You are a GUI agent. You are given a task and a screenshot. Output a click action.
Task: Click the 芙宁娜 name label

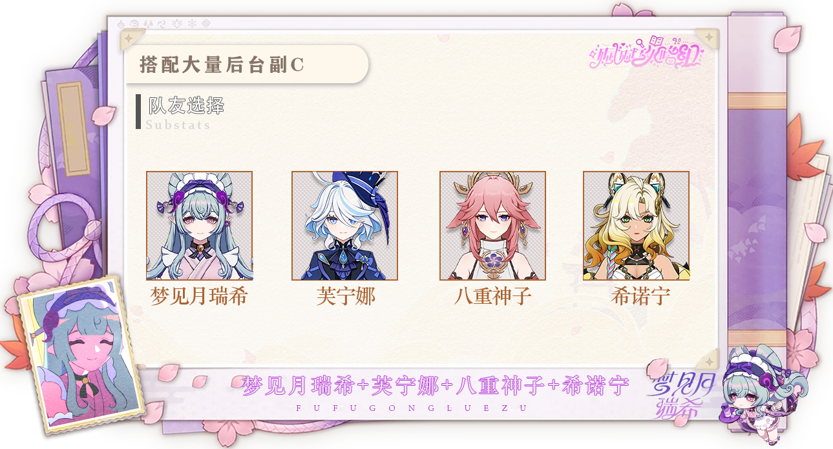pyautogui.click(x=346, y=296)
